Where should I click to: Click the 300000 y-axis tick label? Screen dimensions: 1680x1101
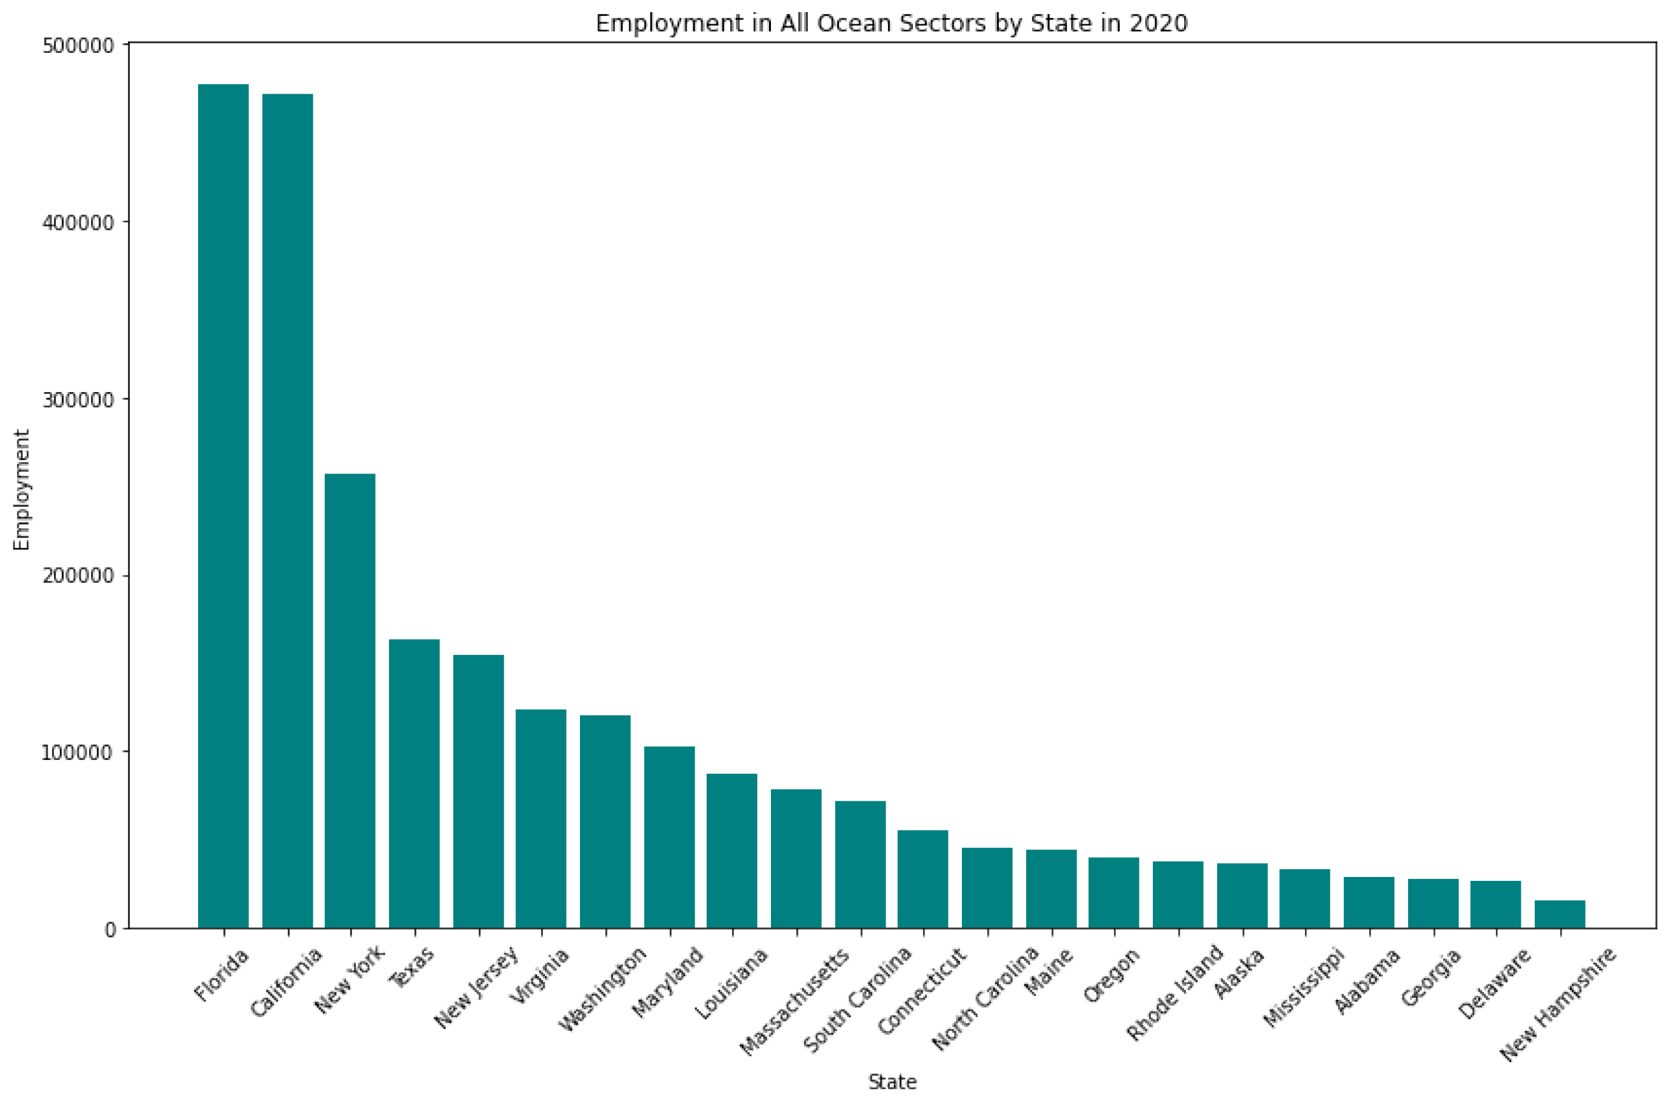78,400
